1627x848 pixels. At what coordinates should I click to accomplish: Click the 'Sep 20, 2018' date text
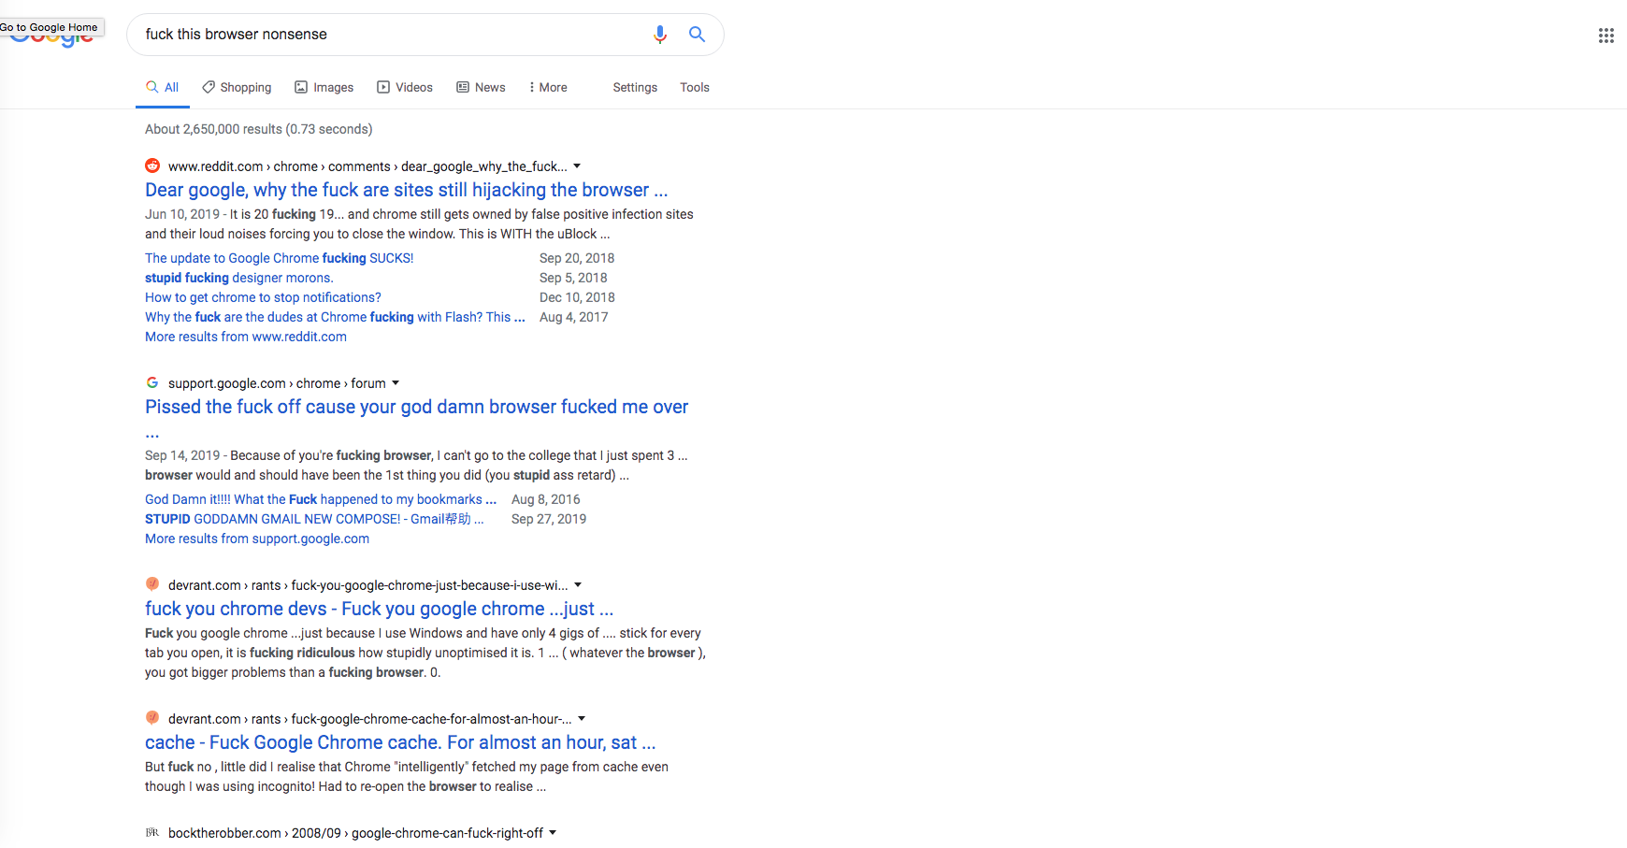tap(577, 258)
